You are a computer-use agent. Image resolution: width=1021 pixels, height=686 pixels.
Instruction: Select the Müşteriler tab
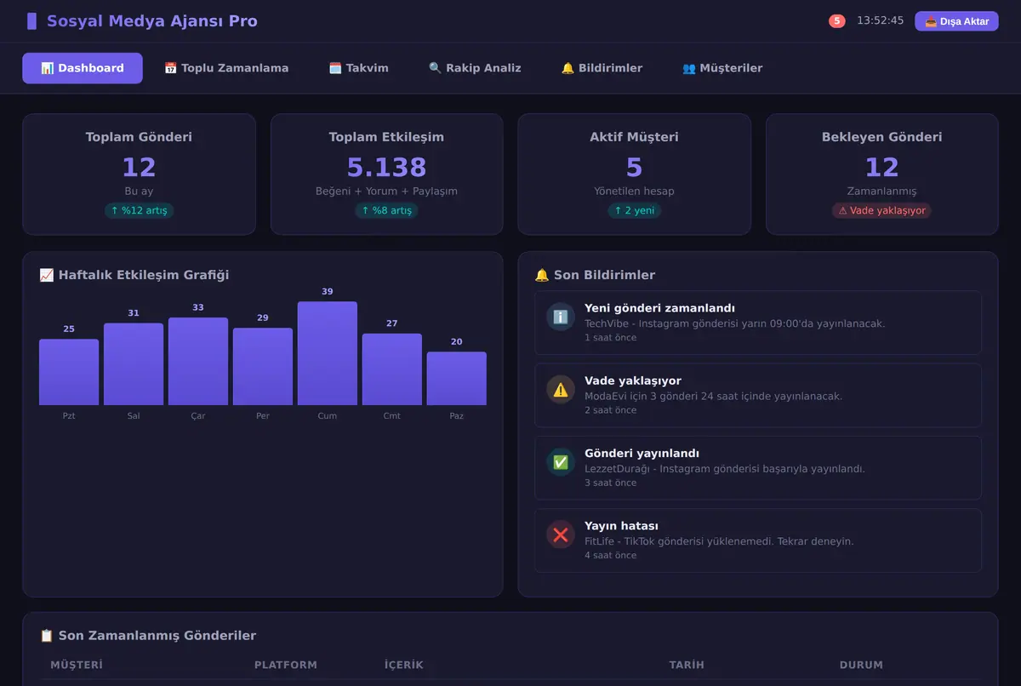pos(722,68)
